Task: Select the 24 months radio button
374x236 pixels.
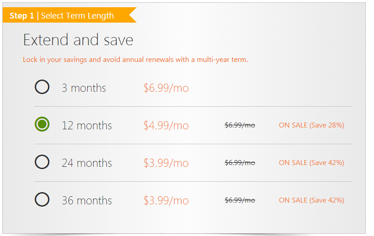Action: coord(42,162)
